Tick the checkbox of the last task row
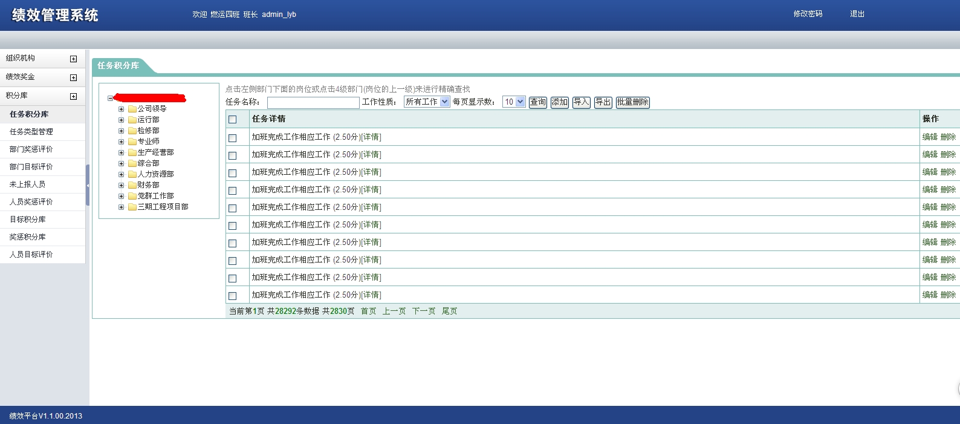This screenshot has height=424, width=960. point(232,296)
